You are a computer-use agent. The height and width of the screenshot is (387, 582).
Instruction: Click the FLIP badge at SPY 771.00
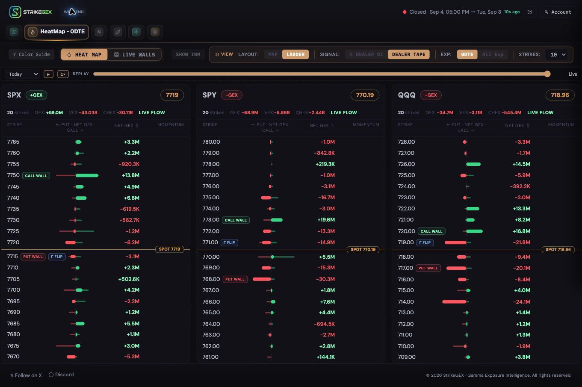point(229,242)
